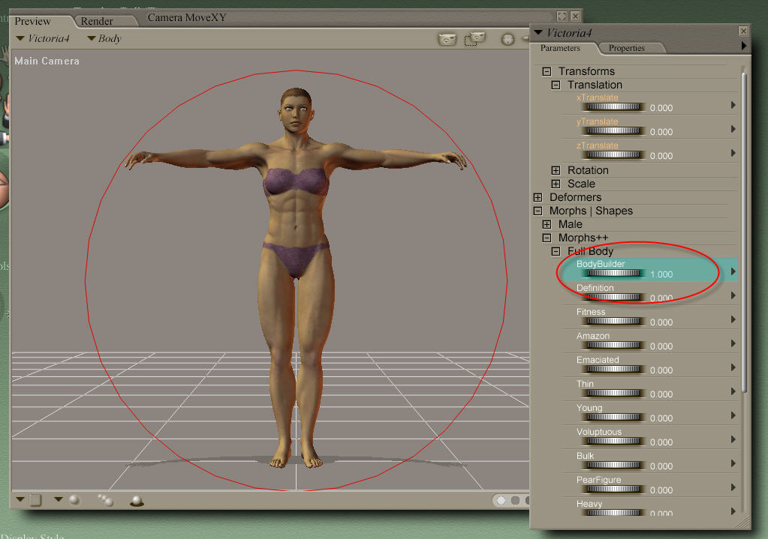768x539 pixels.
Task: Click the viewport layout square icon
Action: (x=35, y=500)
